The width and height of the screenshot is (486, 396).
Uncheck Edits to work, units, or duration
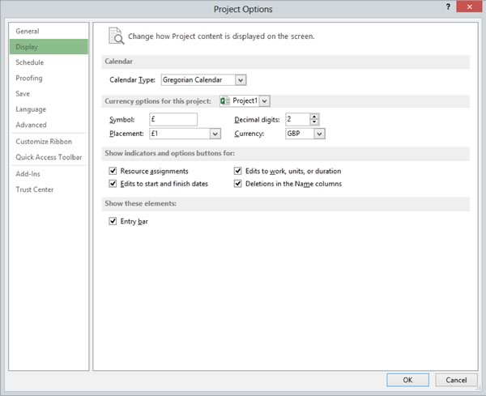[238, 172]
